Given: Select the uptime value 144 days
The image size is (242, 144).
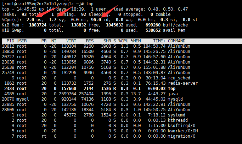Looking at the screenshot, I should tap(56, 9).
